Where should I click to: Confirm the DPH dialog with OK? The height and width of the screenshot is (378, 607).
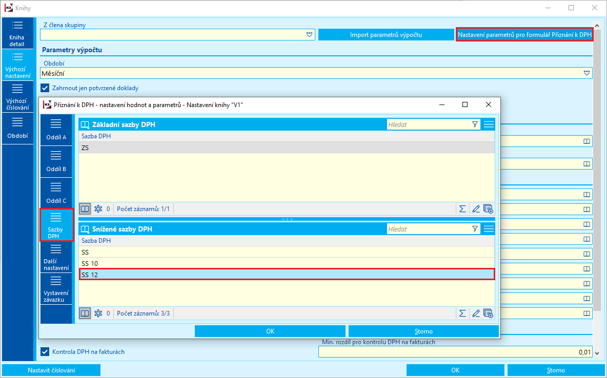(x=270, y=331)
